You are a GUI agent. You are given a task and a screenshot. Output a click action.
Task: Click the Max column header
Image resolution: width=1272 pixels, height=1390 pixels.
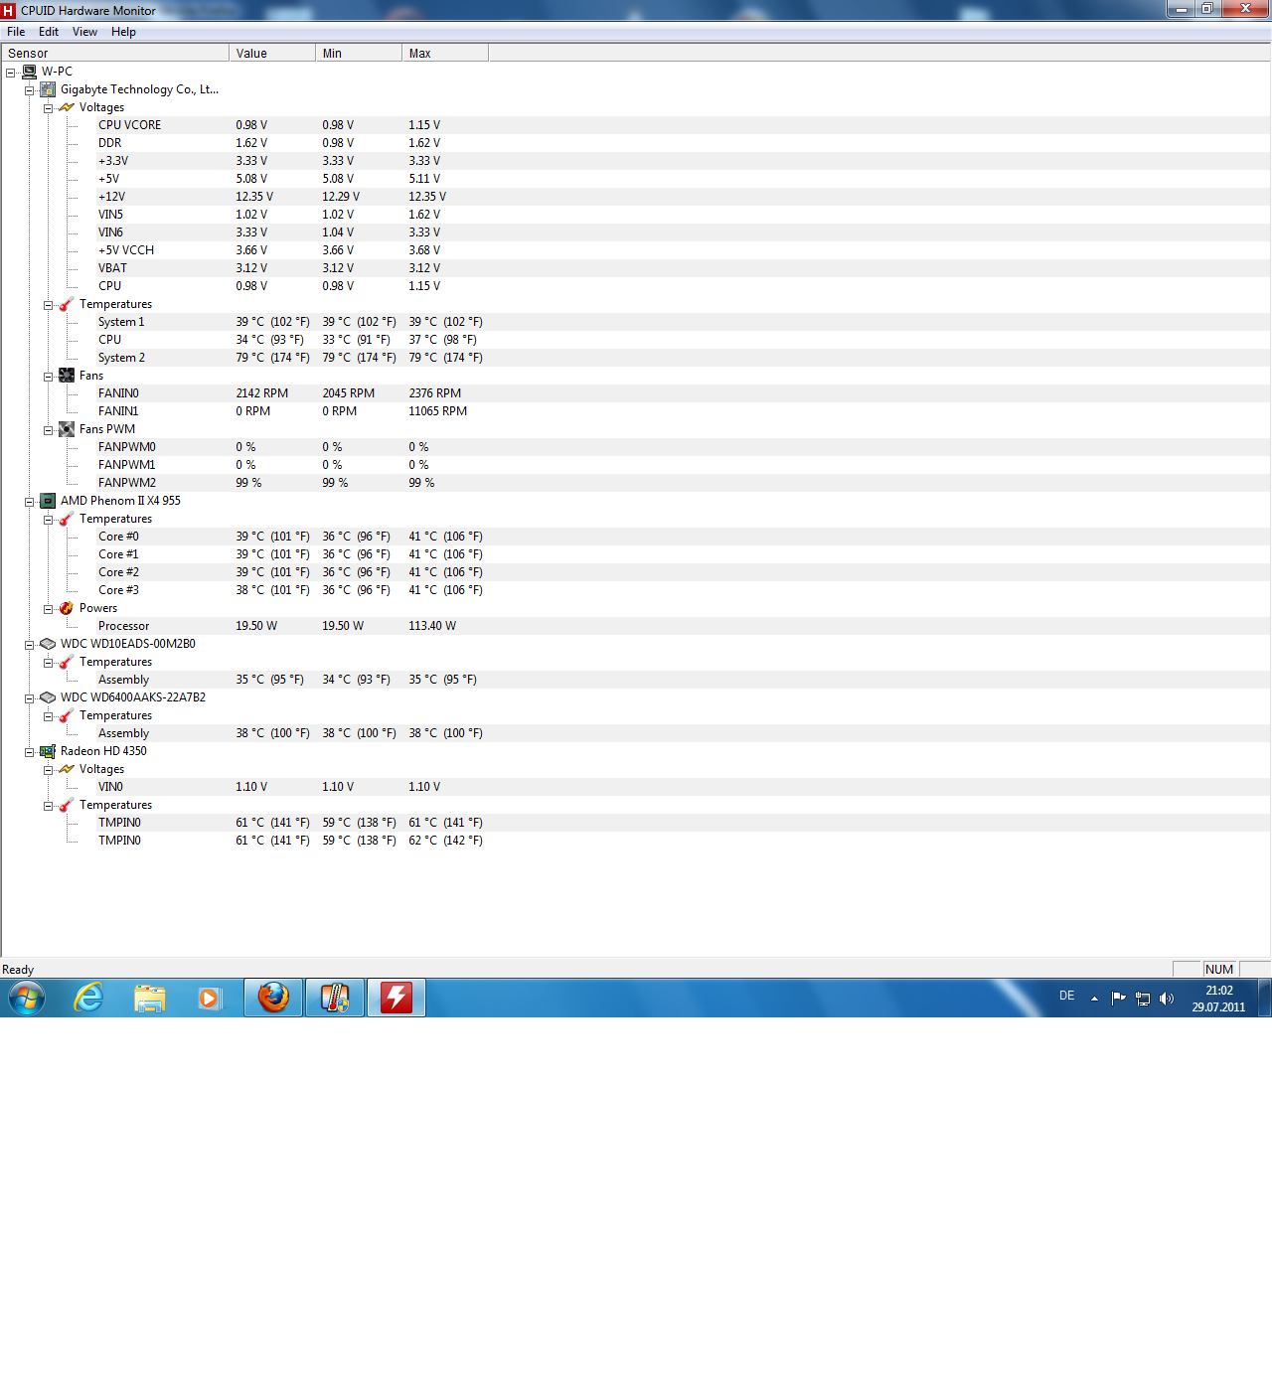(x=445, y=54)
